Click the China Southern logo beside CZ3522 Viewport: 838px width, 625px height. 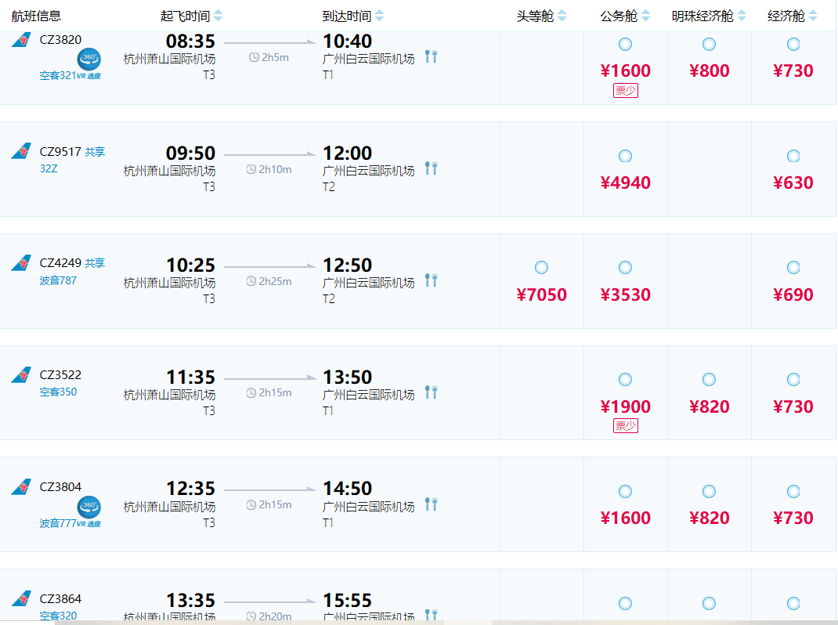[x=21, y=374]
